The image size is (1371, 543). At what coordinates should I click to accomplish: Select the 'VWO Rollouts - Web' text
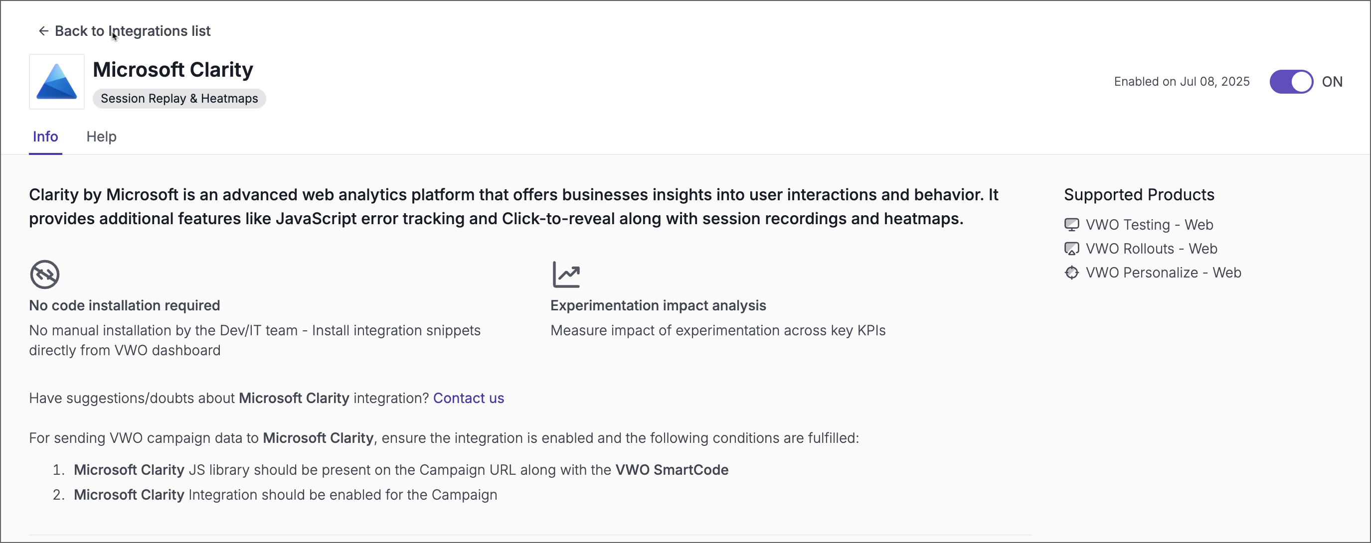pos(1151,249)
